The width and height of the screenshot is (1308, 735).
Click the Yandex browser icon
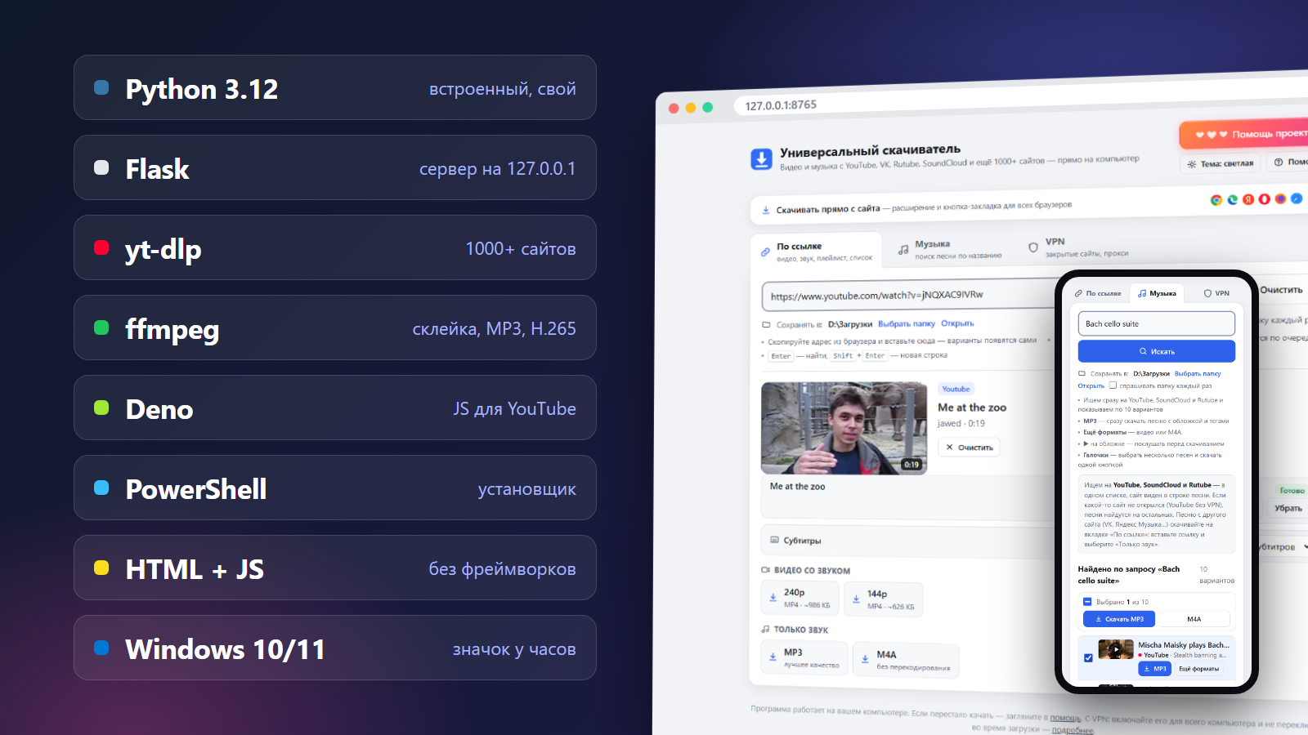[1248, 199]
